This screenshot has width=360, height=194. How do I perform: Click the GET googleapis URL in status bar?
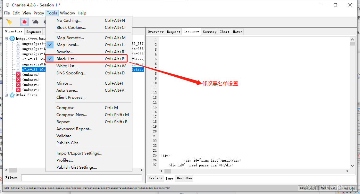point(87,188)
